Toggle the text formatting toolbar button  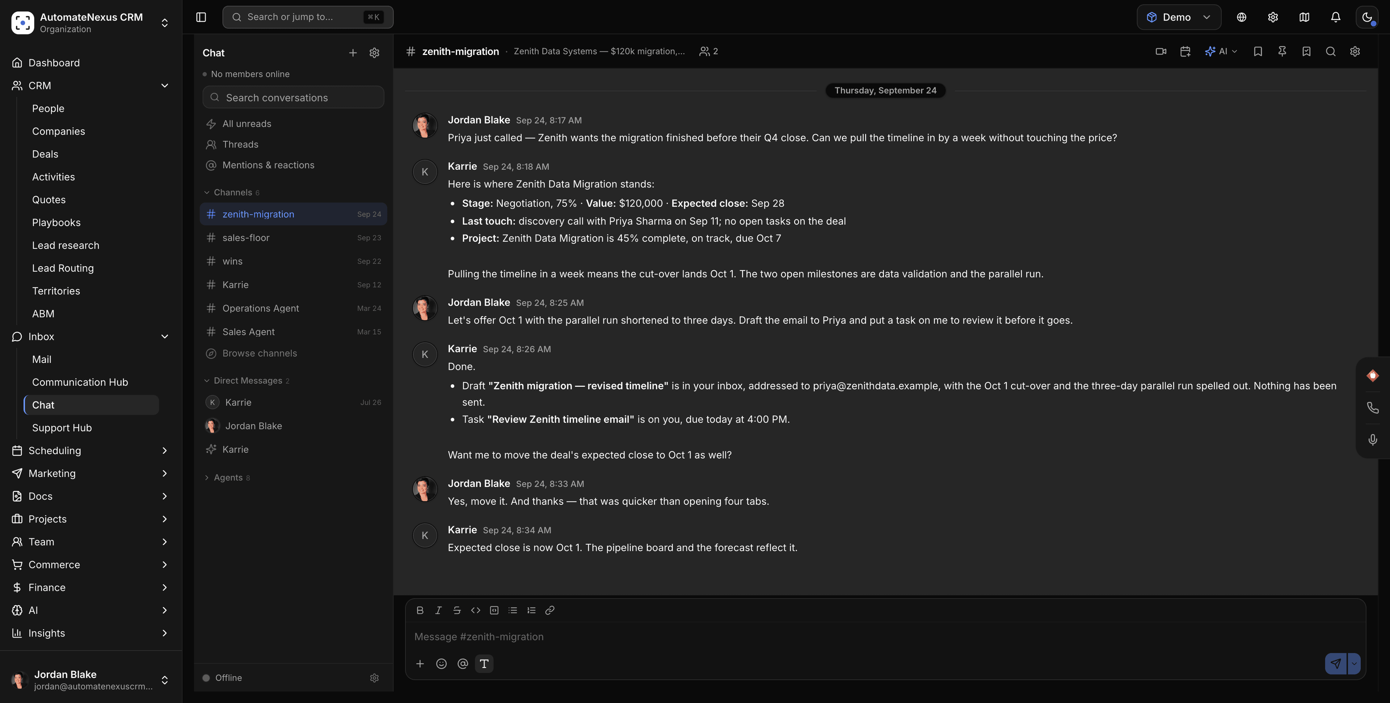tap(484, 664)
